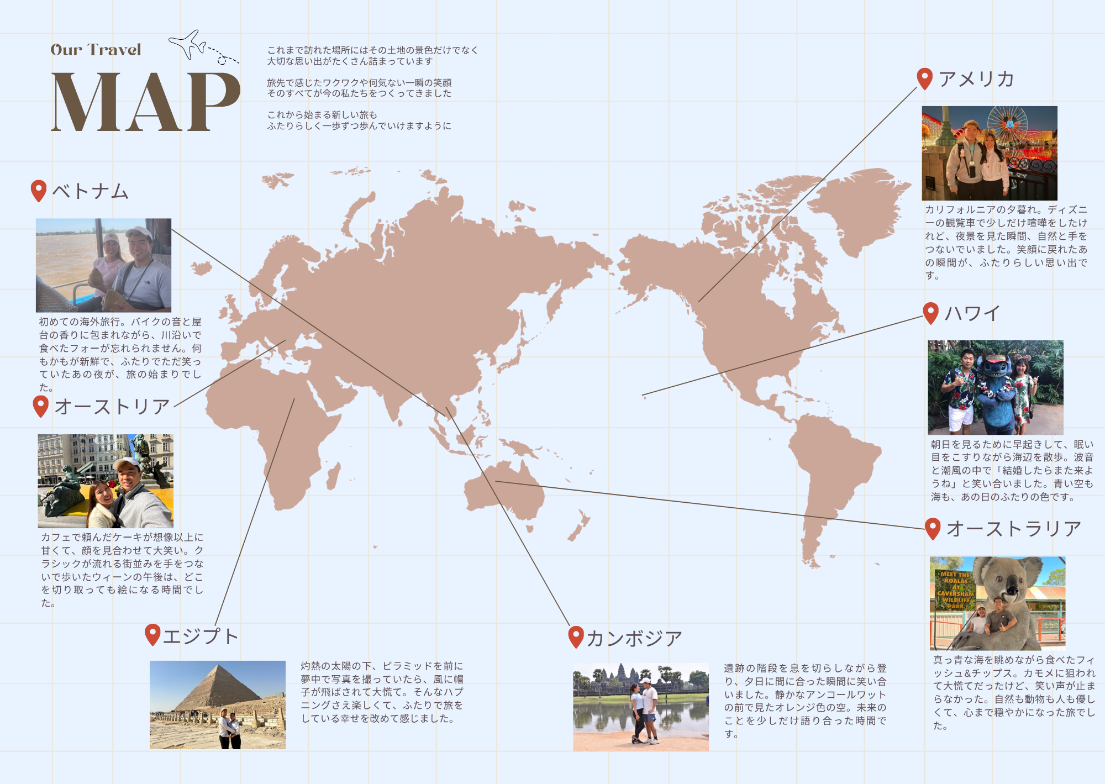Click Madagascar island on the map
The image size is (1105, 784).
(333, 477)
